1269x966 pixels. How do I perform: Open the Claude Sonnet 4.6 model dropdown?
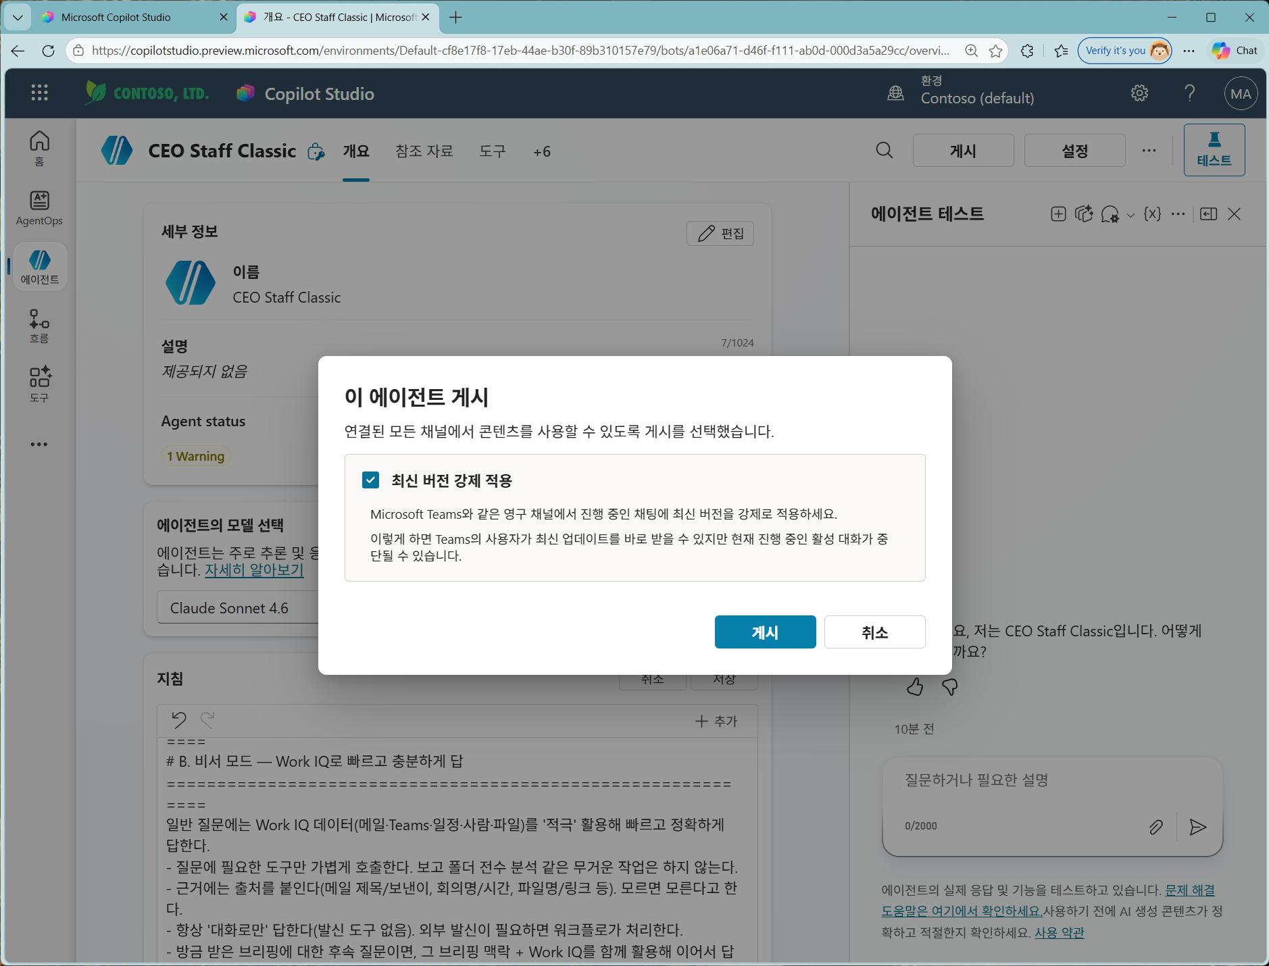coord(238,608)
